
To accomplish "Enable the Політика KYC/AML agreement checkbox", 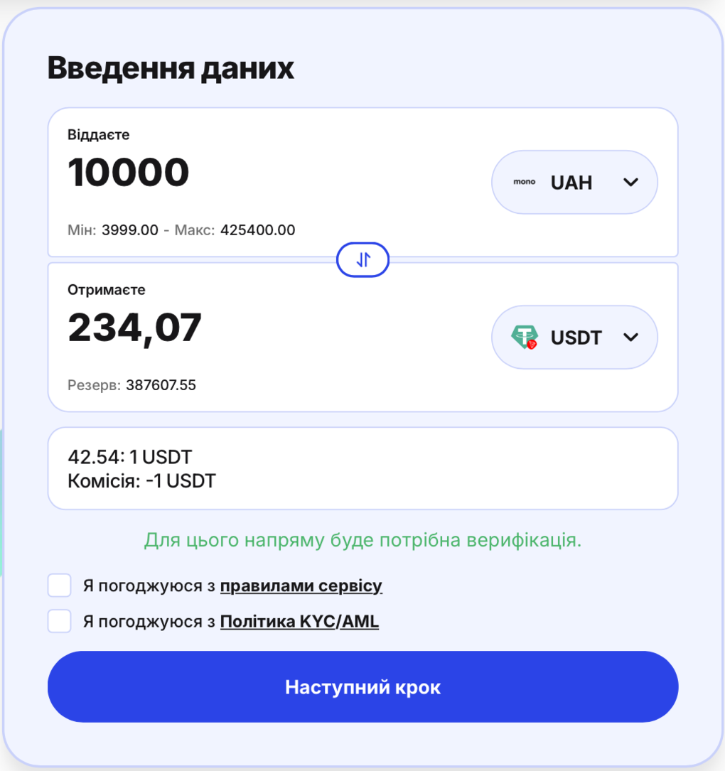I will [60, 621].
